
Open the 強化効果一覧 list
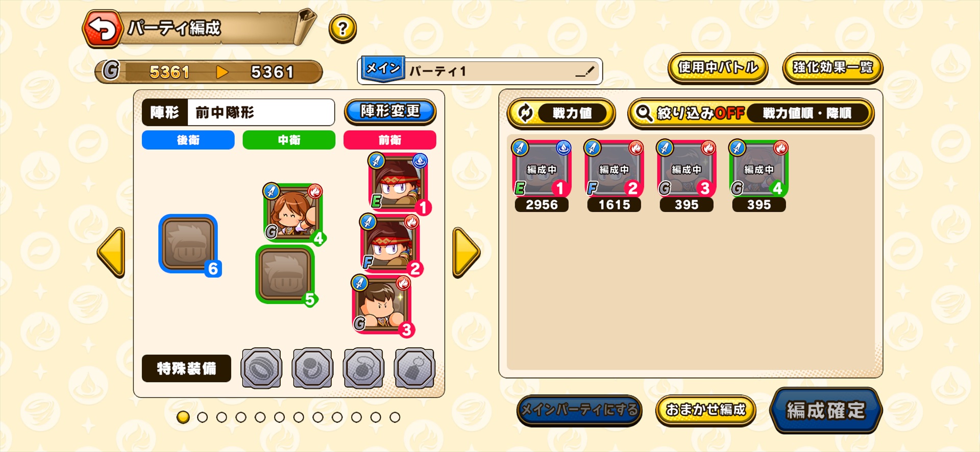pyautogui.click(x=832, y=68)
